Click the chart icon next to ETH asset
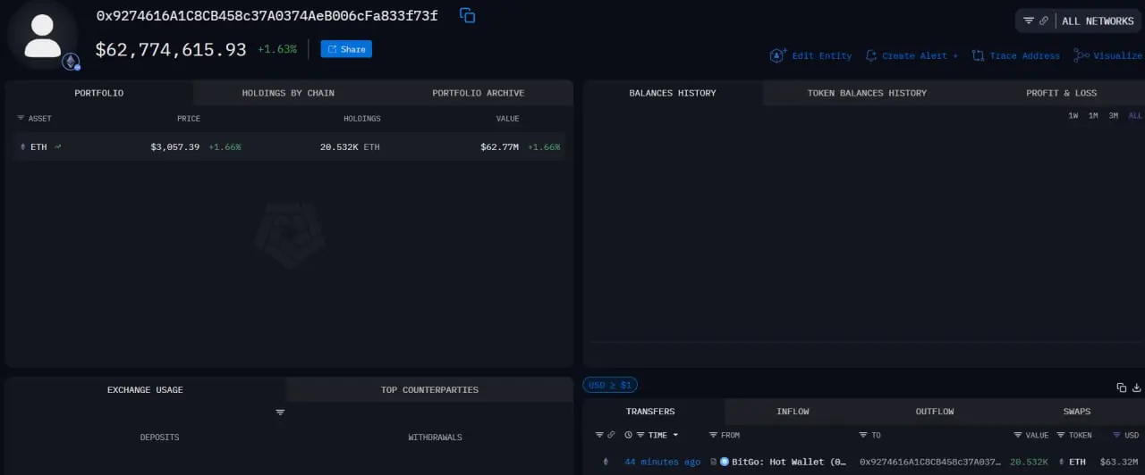1145x475 pixels. coord(58,146)
